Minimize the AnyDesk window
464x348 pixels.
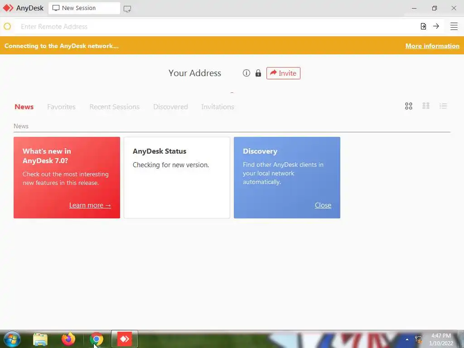point(414,8)
